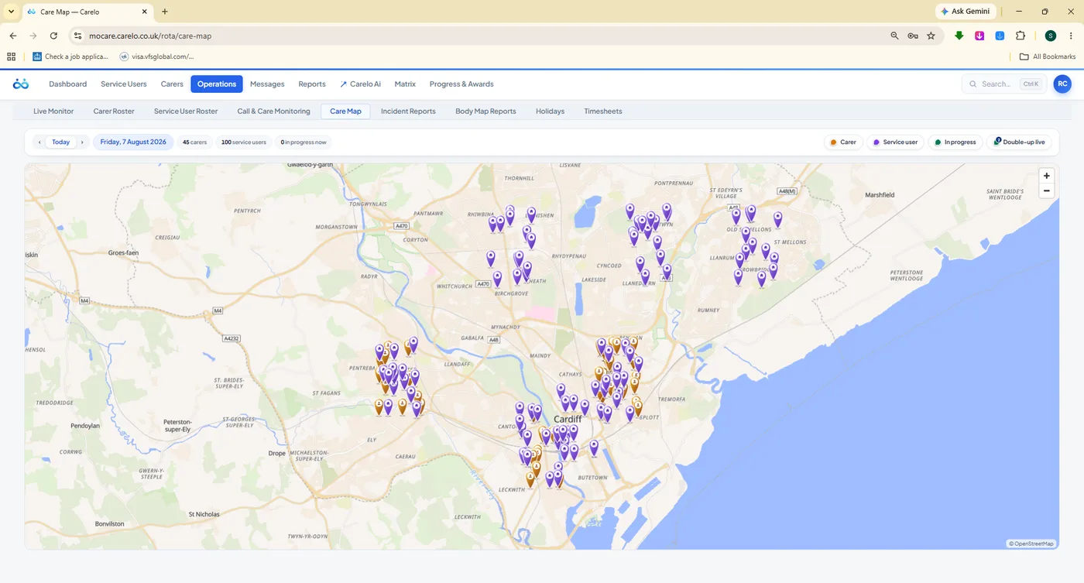
Task: Open All Bookmarks folder
Action: coord(1048,57)
